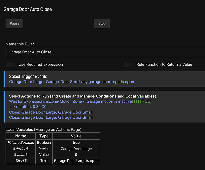Click the %device% variable name cell
The height and width of the screenshot is (170, 205).
(x=21, y=149)
